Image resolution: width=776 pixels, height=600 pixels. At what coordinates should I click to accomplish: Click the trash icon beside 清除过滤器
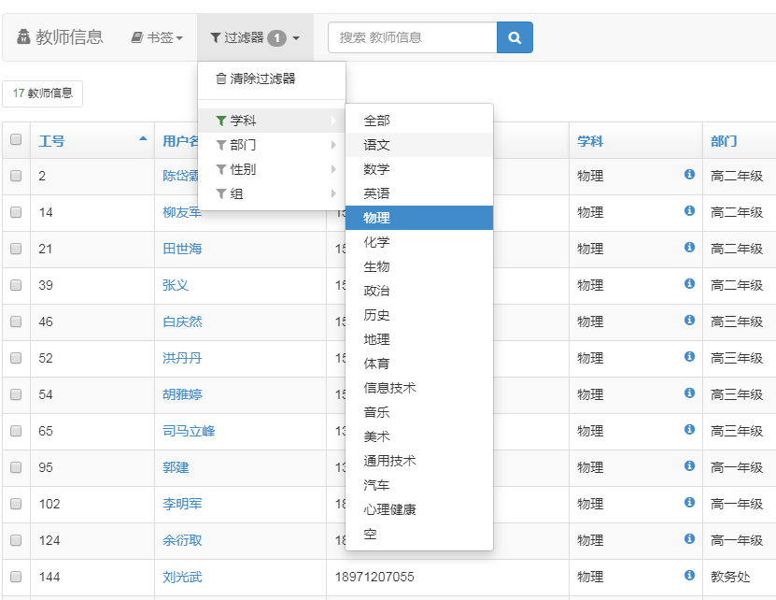tap(221, 79)
